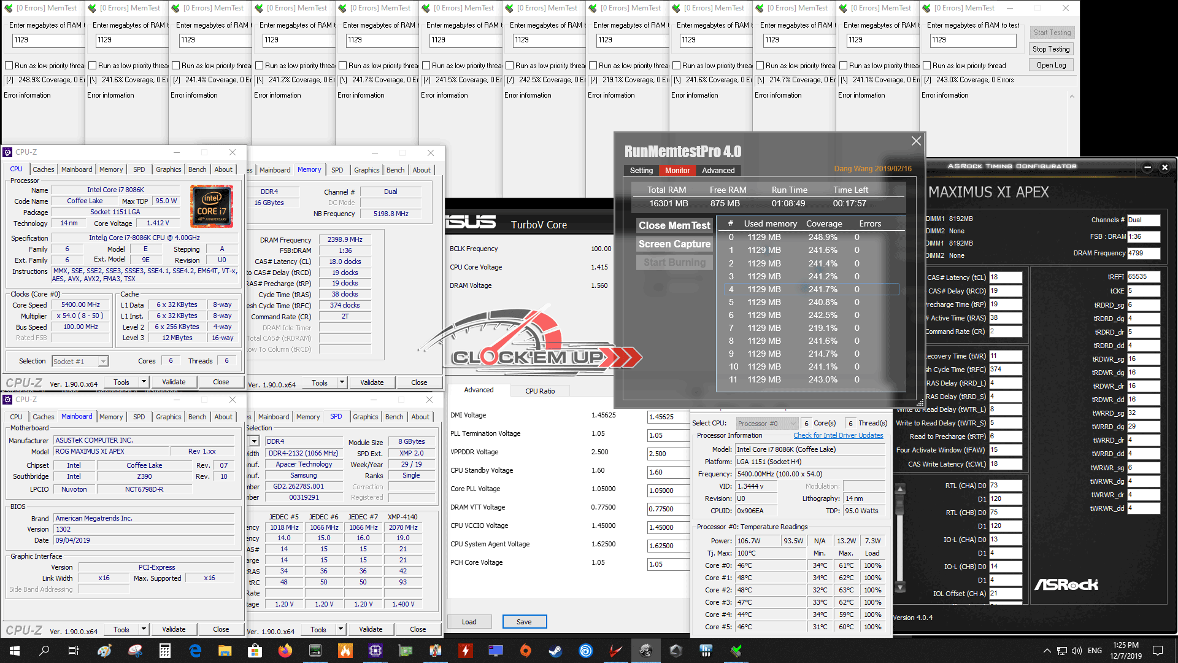Check low priority thread in last MemTest window
The image size is (1178, 663).
pyautogui.click(x=927, y=66)
